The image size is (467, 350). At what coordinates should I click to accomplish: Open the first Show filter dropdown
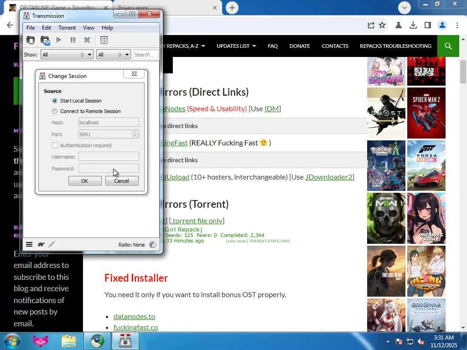tap(67, 55)
